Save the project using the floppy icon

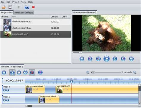[10, 7]
